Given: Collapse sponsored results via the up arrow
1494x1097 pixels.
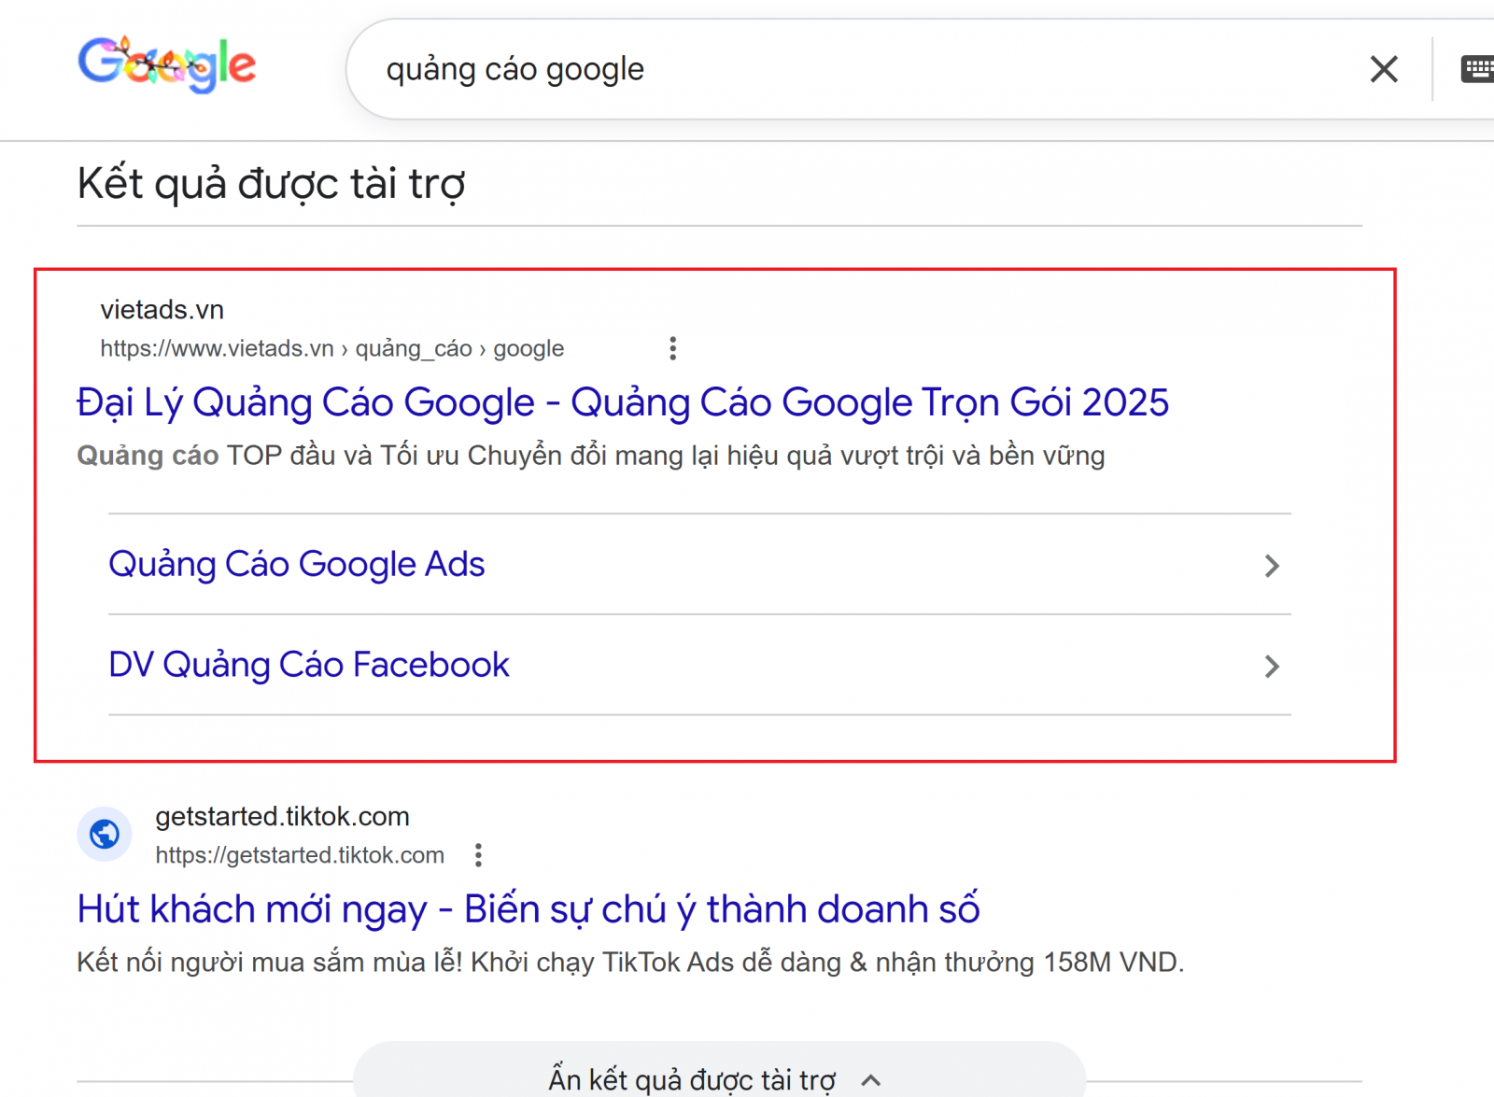Looking at the screenshot, I should pos(870,1080).
